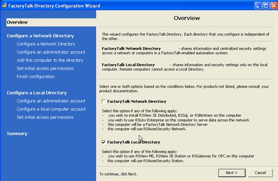Click the Next > button
The image size is (278, 181).
[x=232, y=173]
